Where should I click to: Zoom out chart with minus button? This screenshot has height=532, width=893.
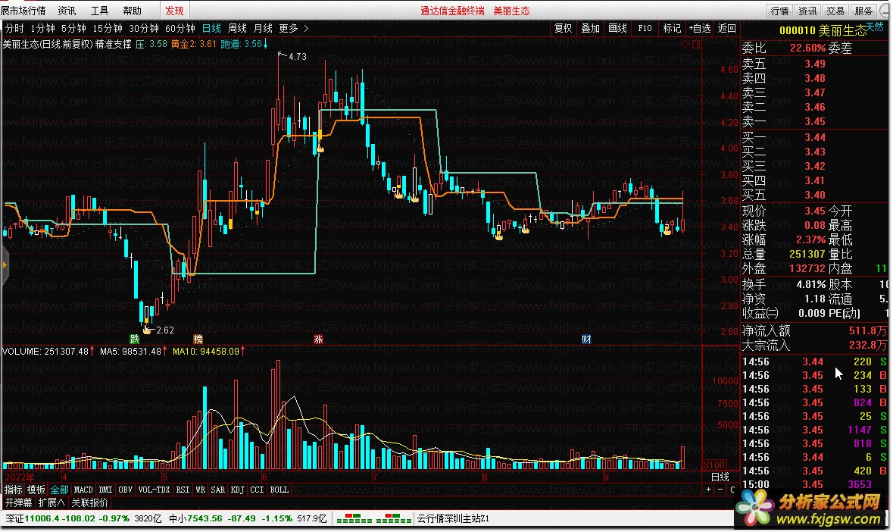click(x=720, y=490)
